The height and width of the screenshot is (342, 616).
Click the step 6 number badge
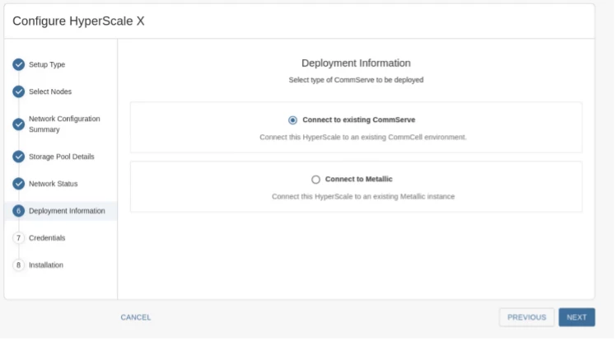[18, 211]
